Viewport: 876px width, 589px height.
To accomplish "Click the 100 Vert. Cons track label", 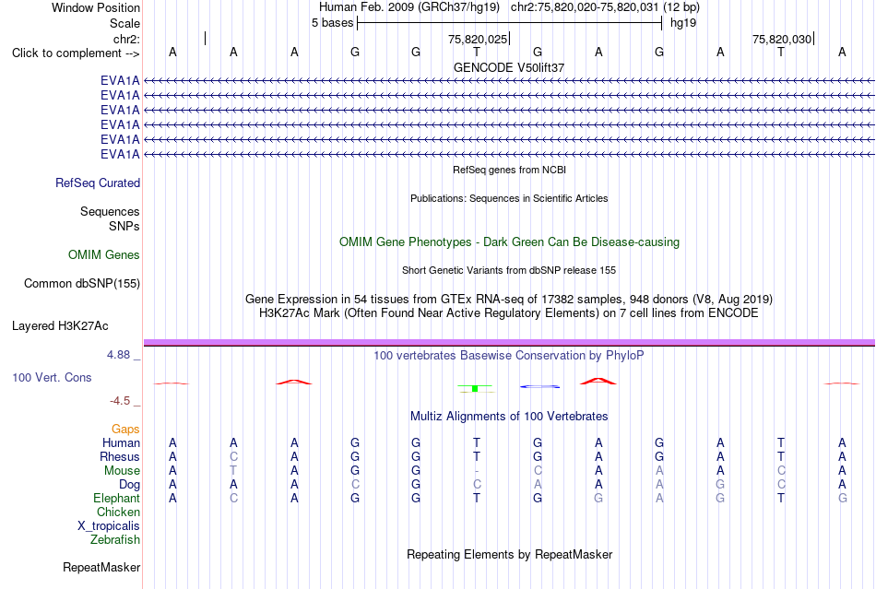I will pos(52,378).
